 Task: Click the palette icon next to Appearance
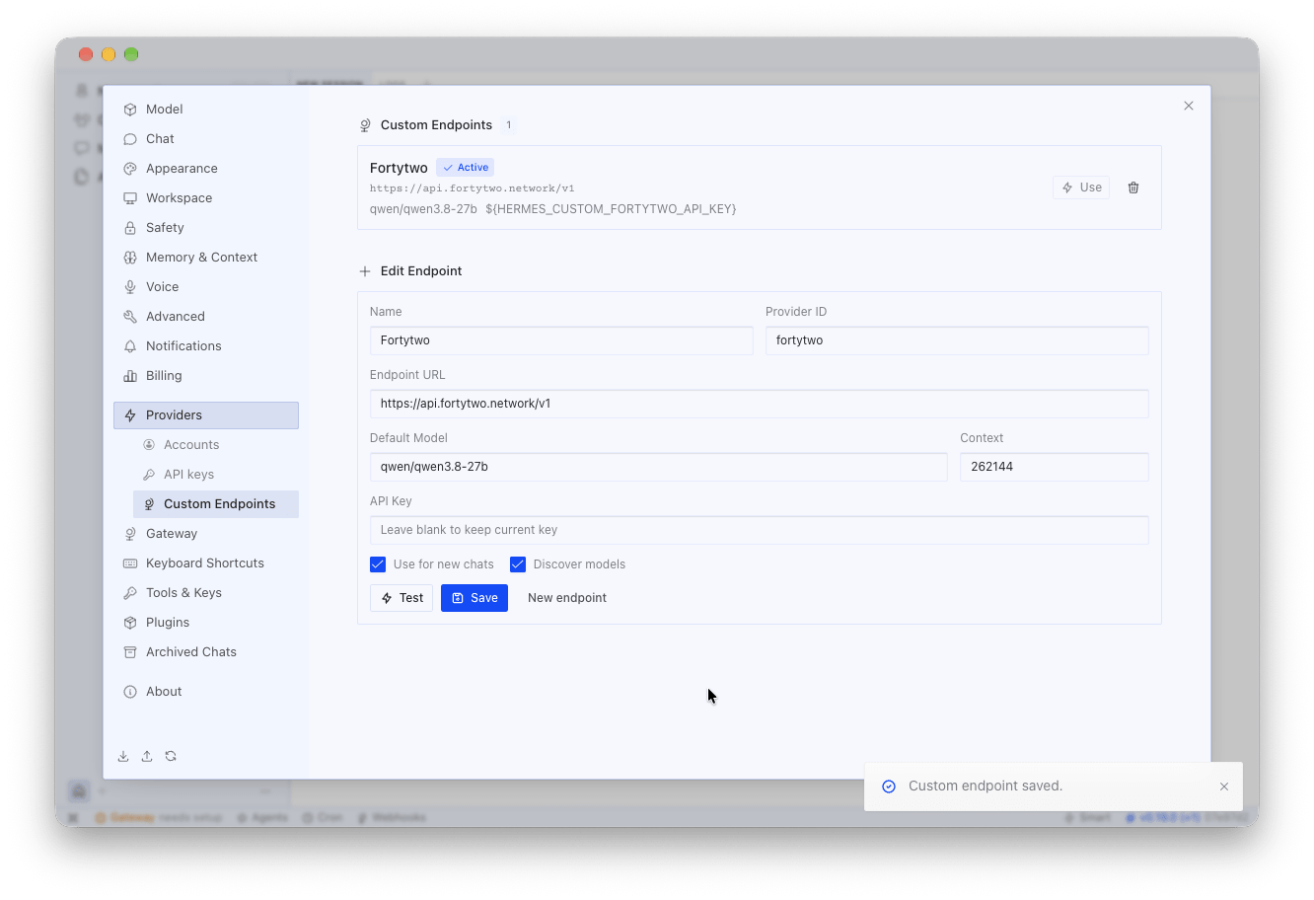[130, 169]
